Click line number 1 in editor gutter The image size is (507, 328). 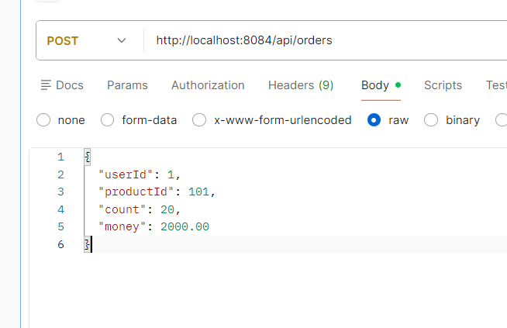60,157
